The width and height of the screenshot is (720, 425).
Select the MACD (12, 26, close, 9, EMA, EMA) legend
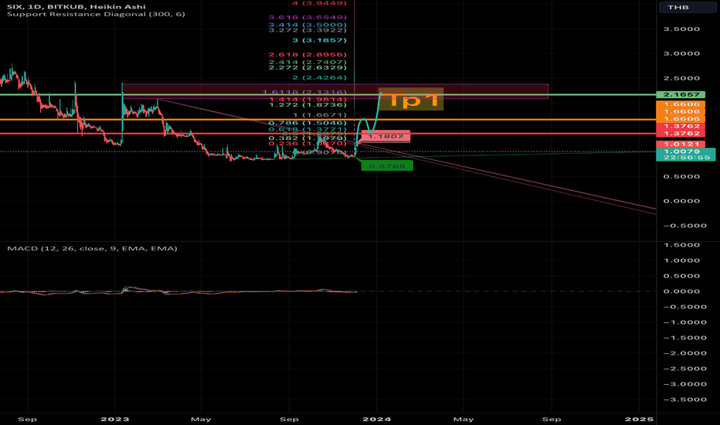[92, 249]
